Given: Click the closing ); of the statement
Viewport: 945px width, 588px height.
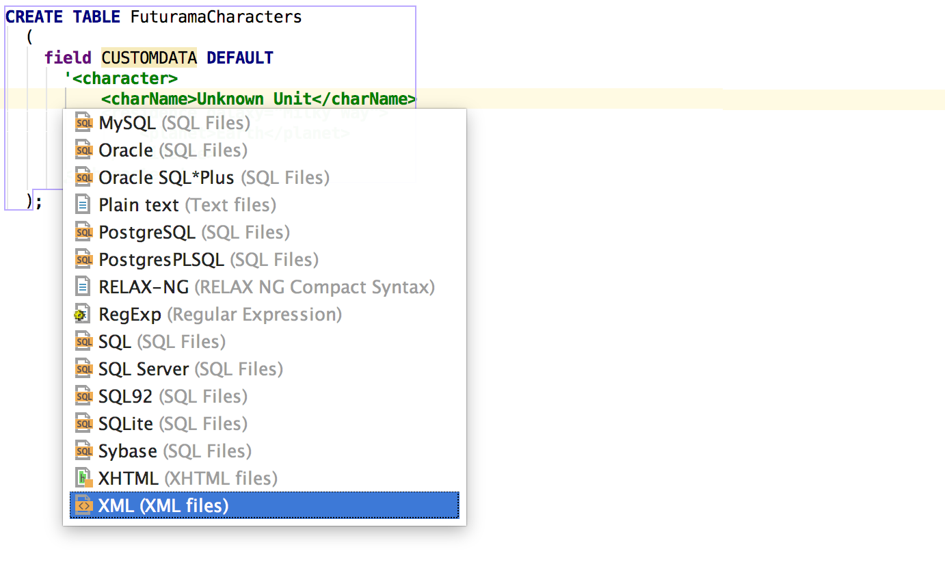Looking at the screenshot, I should pyautogui.click(x=34, y=202).
